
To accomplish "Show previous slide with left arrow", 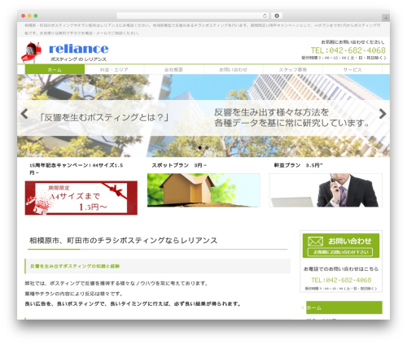I will tap(24, 114).
